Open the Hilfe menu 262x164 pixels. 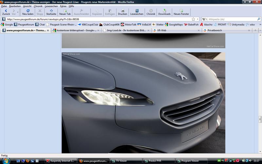click(x=71, y=6)
